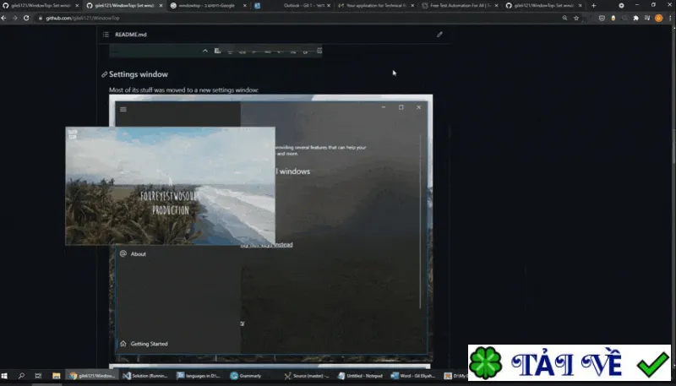
Task: Expand the collapse chevron in the toolbar image
Action: [205, 51]
